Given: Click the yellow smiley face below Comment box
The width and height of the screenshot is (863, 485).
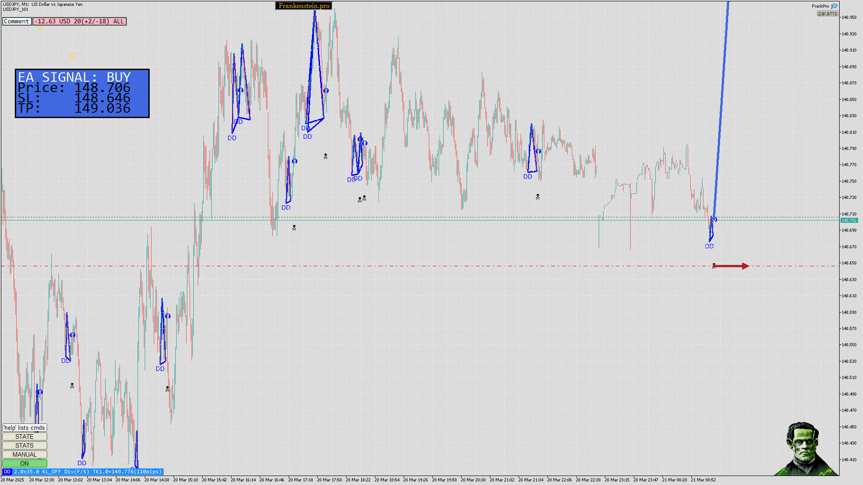Looking at the screenshot, I should pos(40,28).
